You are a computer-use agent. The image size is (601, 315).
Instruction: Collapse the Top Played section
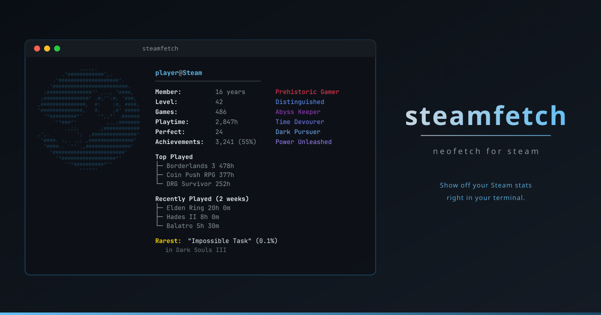coord(174,156)
